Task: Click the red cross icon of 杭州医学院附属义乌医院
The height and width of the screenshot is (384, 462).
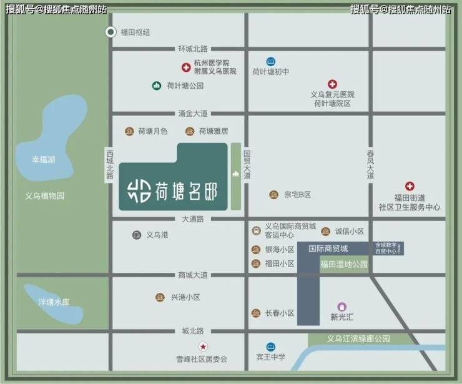Action: click(186, 67)
